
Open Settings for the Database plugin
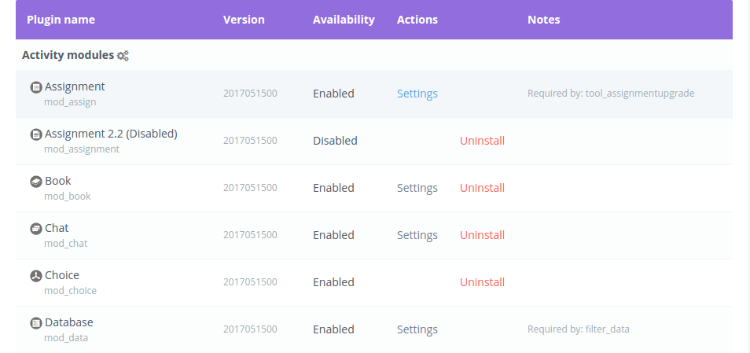[417, 329]
